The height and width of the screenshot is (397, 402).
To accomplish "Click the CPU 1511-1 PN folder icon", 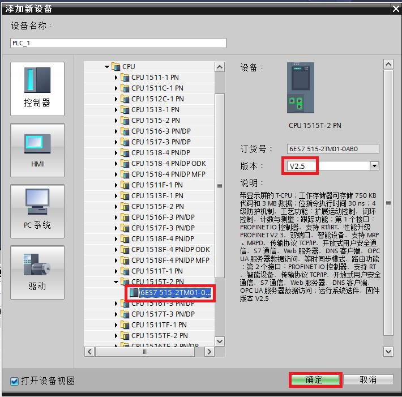I will tap(125, 77).
